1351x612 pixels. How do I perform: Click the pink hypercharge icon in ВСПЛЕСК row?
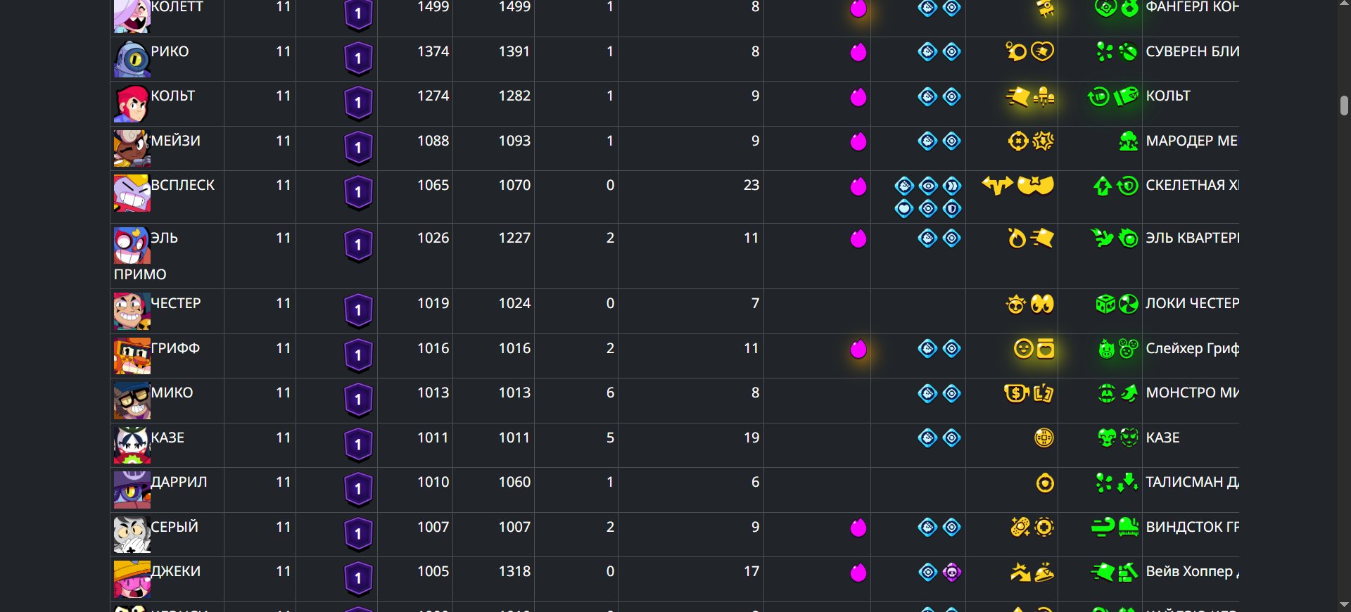(x=858, y=186)
